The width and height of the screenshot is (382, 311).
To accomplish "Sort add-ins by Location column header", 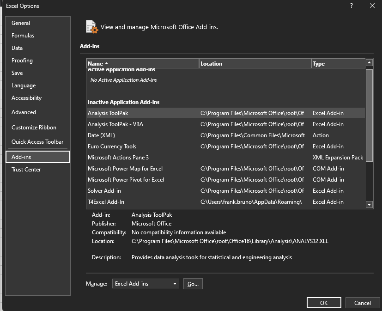I will pyautogui.click(x=255, y=64).
